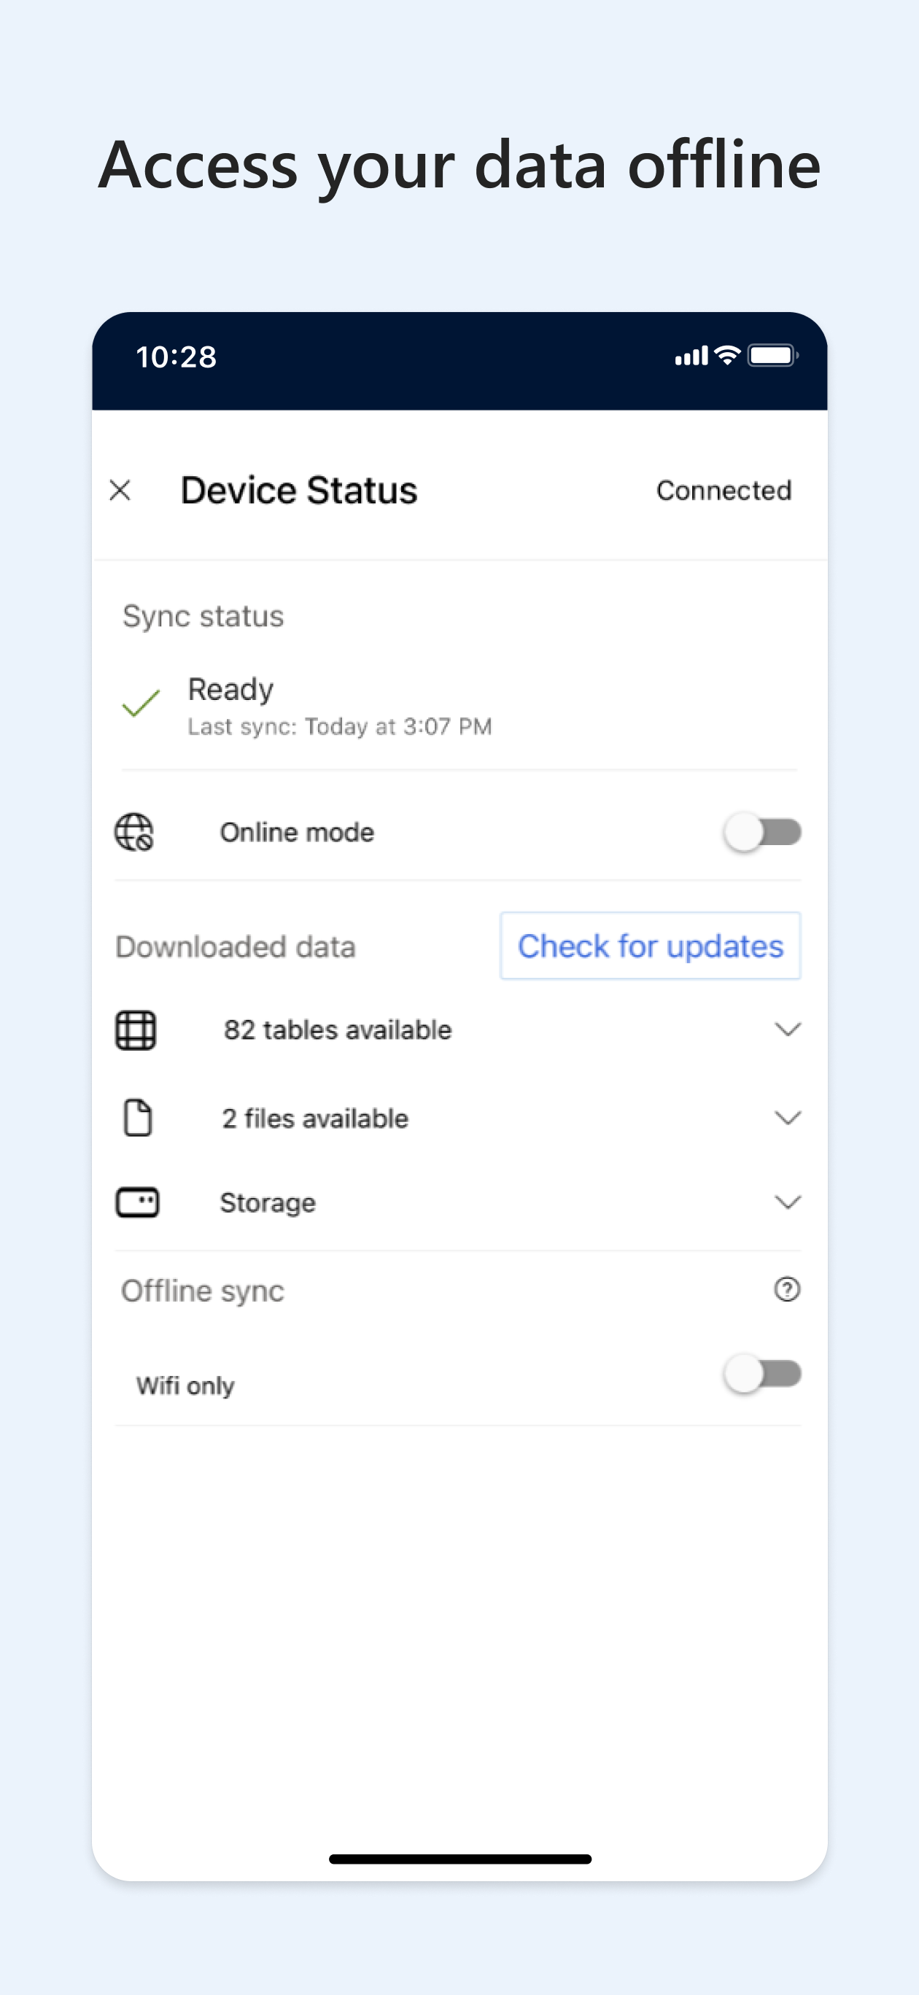Expand the 82 tables available chevron

tap(787, 1030)
